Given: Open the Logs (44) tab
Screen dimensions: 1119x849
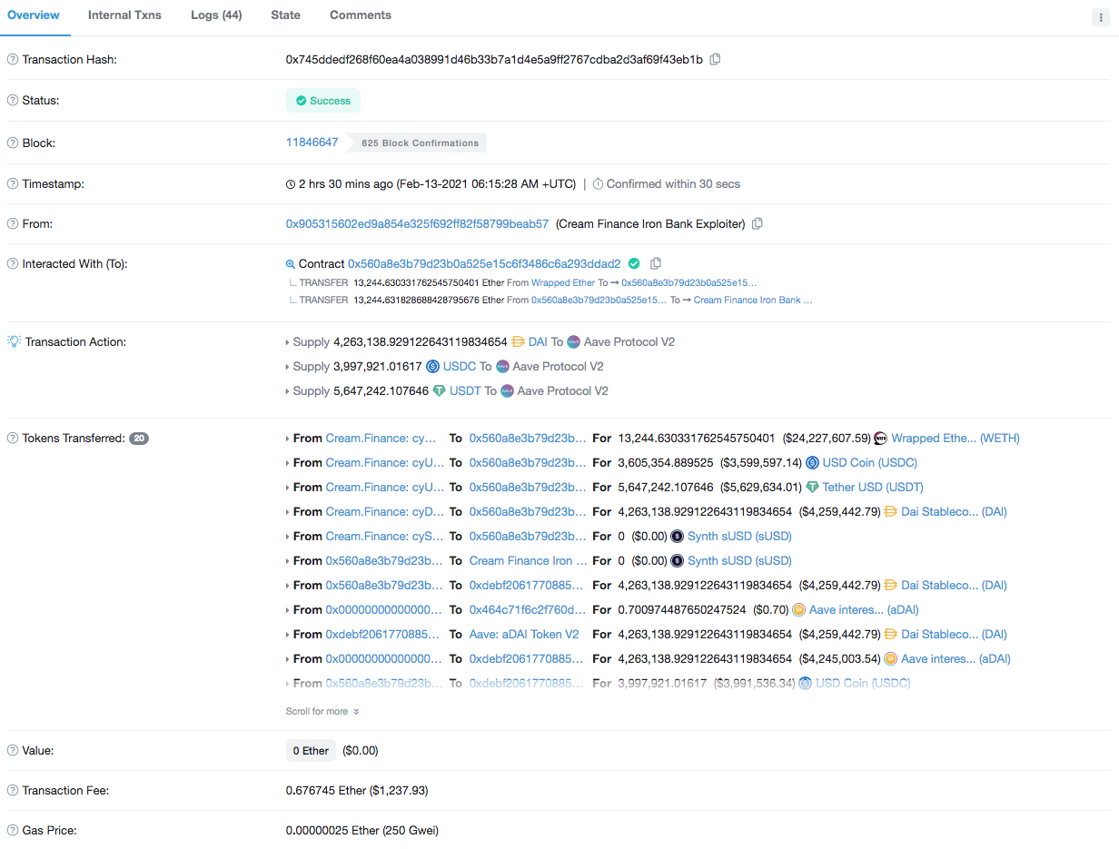Looking at the screenshot, I should tap(216, 15).
